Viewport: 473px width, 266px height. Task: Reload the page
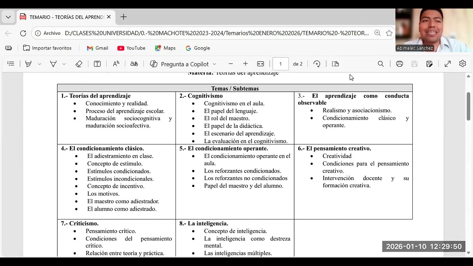coord(23,33)
